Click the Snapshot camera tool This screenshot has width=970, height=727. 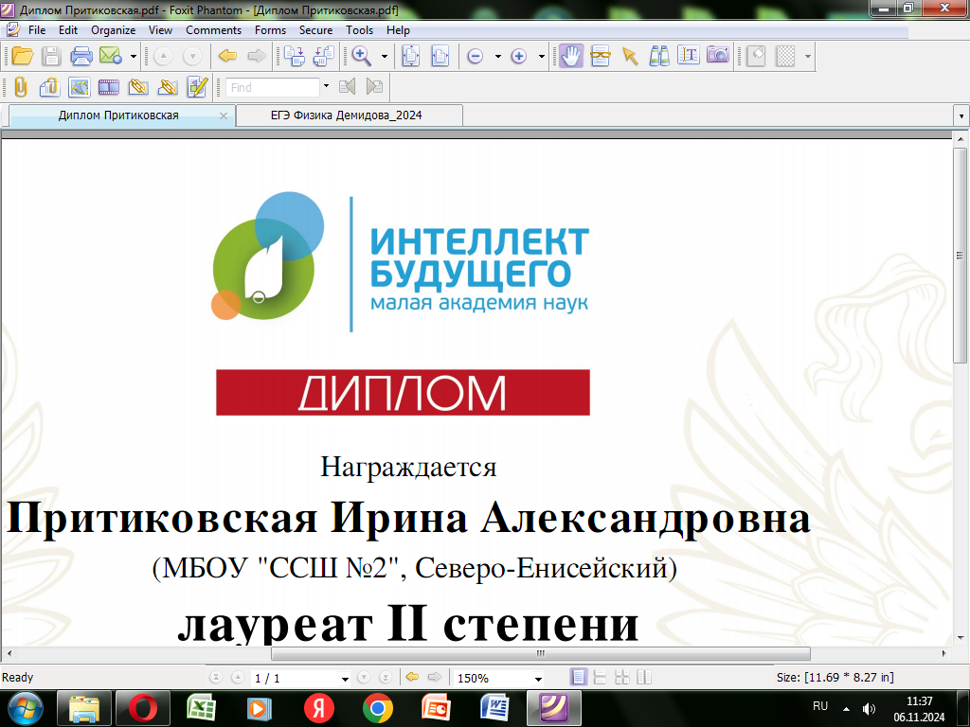pos(718,55)
